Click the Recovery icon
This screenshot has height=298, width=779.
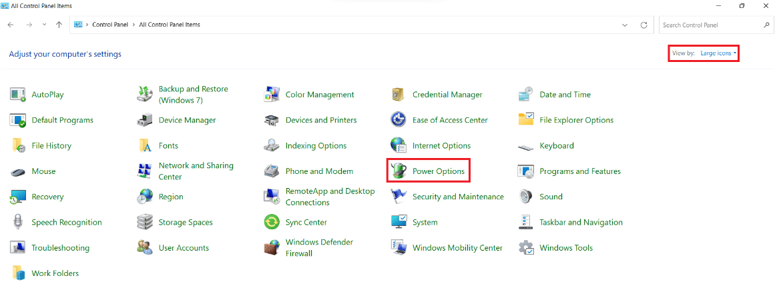(18, 197)
